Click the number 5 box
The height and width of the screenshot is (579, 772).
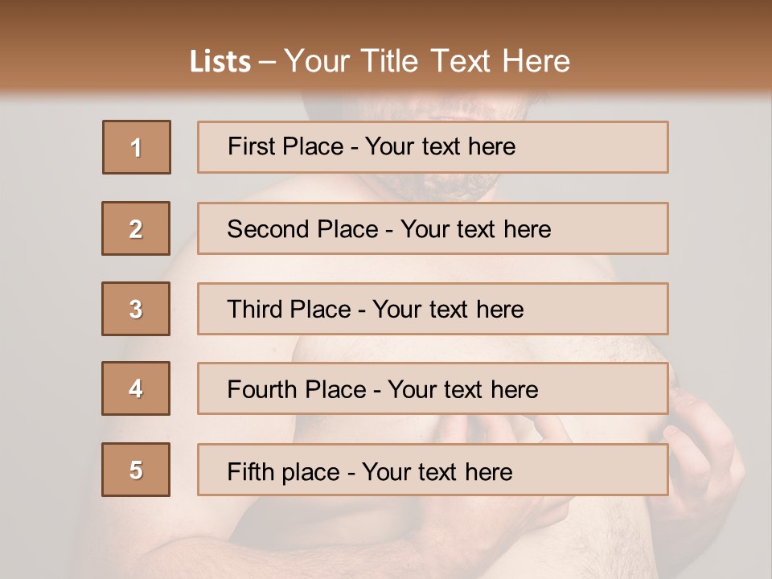coord(136,470)
